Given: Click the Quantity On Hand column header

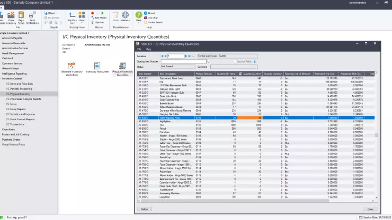Looking at the screenshot, I should click(x=226, y=74).
